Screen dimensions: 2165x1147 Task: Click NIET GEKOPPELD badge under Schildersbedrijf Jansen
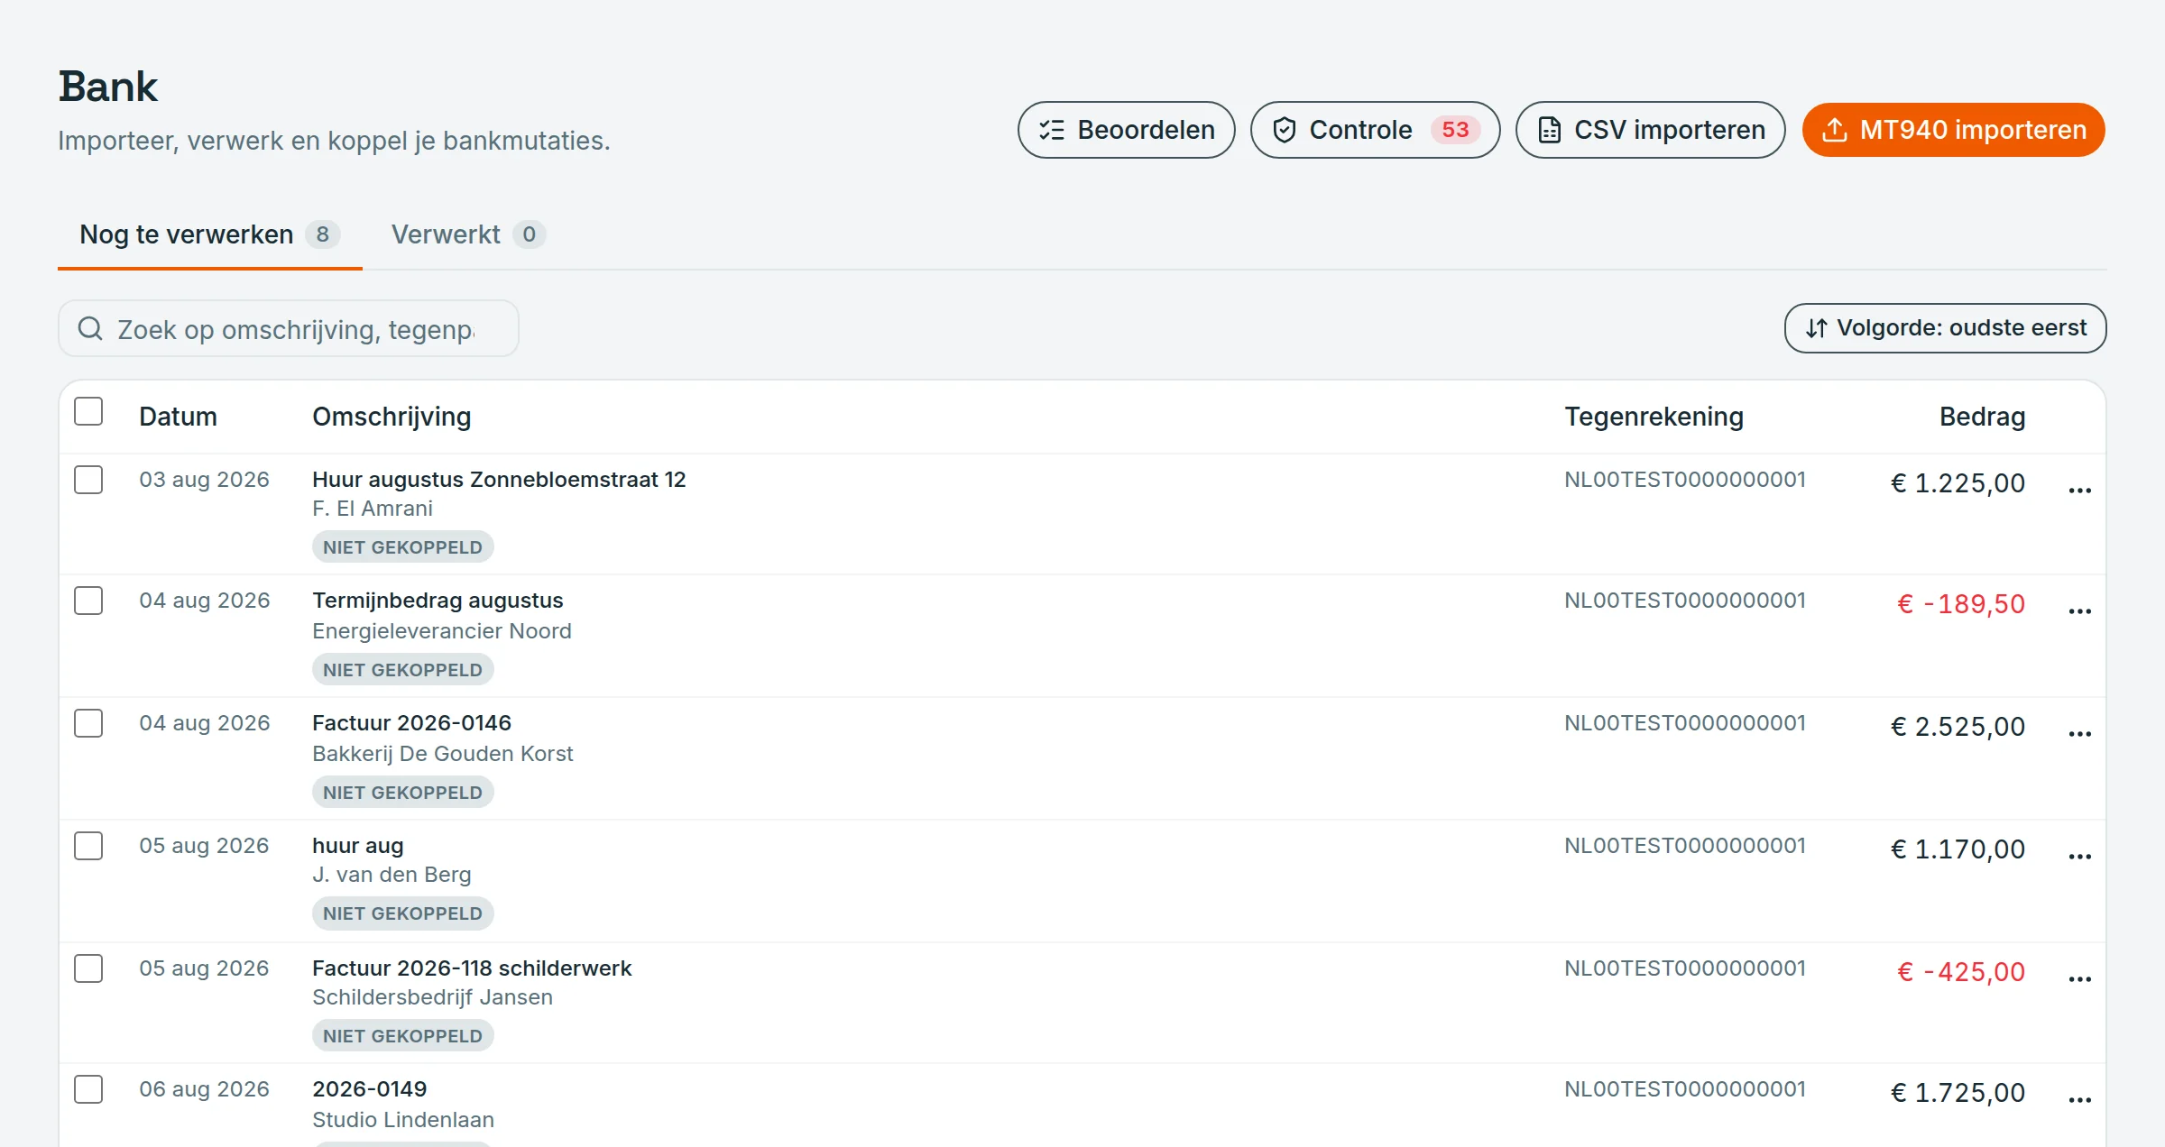tap(403, 1036)
